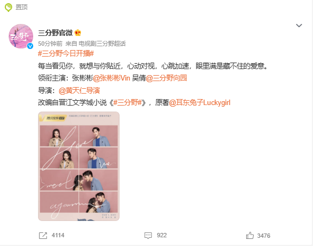Open the 三分野官微 profile avatar
Image resolution: width=313 pixels, height=246 pixels.
21,36
